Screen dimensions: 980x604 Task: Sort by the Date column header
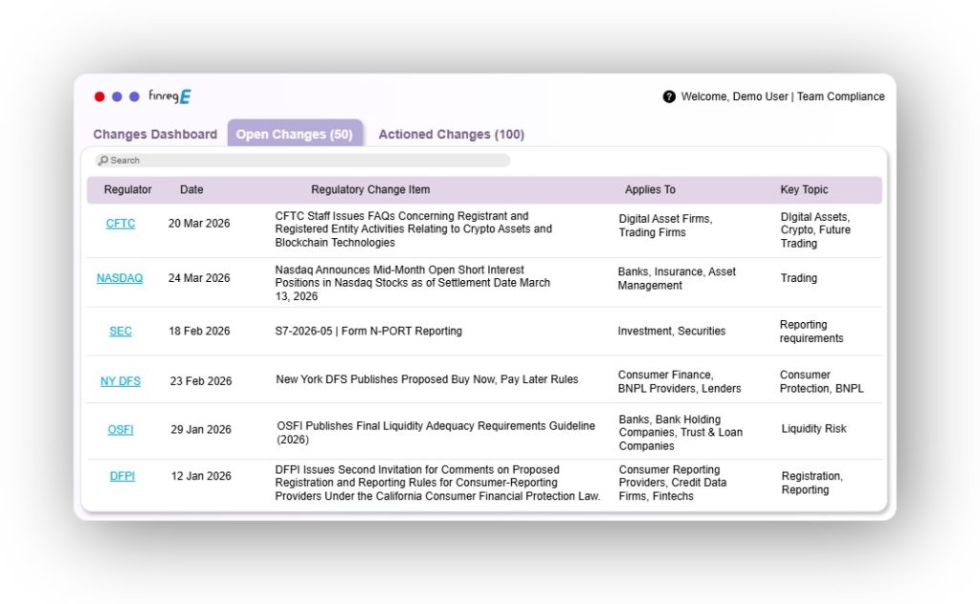coord(191,190)
